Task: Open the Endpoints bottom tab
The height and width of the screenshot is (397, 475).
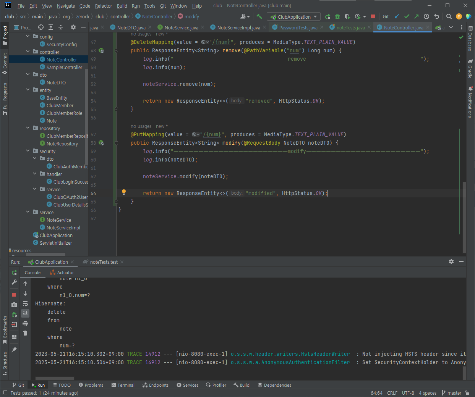Action: (155, 385)
